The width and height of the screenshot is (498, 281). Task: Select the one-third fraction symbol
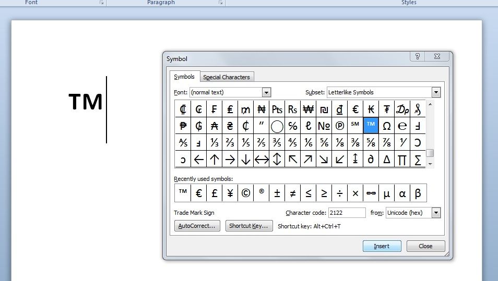coord(215,142)
